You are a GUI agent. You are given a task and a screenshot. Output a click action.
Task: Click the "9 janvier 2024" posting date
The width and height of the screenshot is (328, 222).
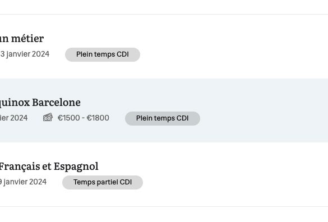coord(23,182)
